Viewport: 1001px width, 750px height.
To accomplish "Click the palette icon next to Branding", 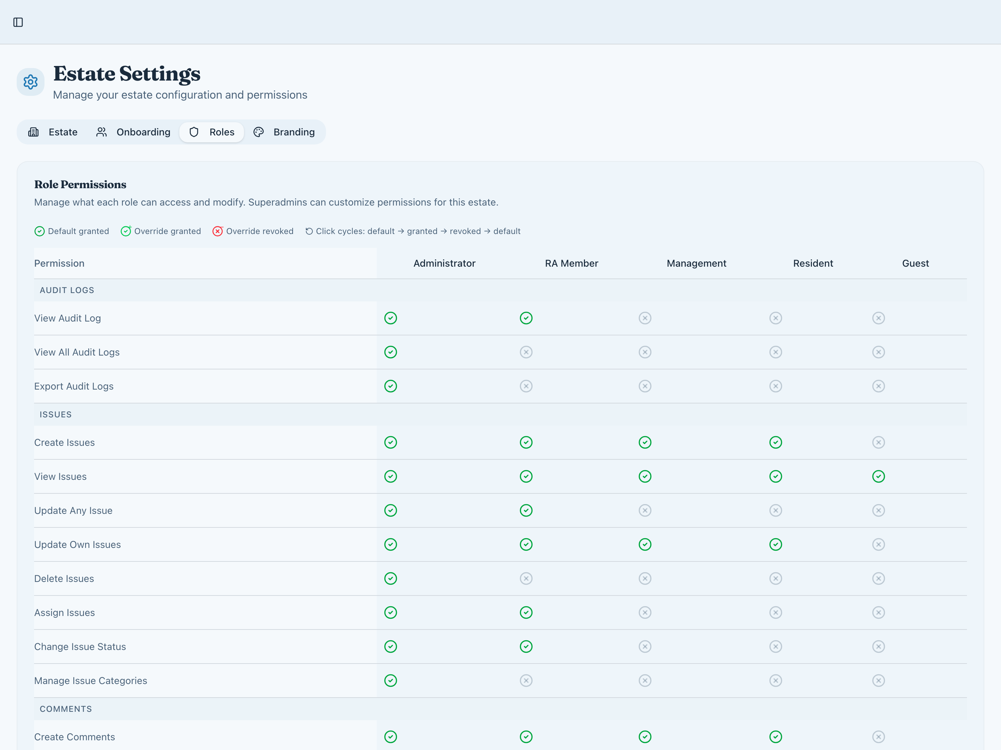I will (x=258, y=132).
